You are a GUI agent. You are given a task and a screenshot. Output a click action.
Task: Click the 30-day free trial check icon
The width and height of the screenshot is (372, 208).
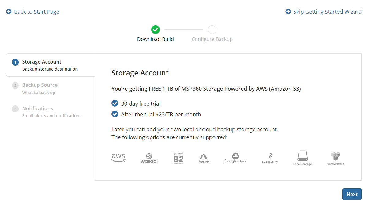(x=115, y=103)
